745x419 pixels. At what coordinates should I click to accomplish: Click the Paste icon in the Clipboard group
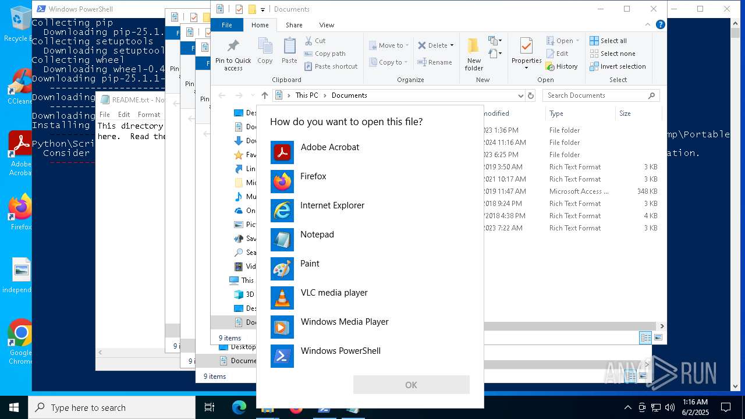click(289, 51)
